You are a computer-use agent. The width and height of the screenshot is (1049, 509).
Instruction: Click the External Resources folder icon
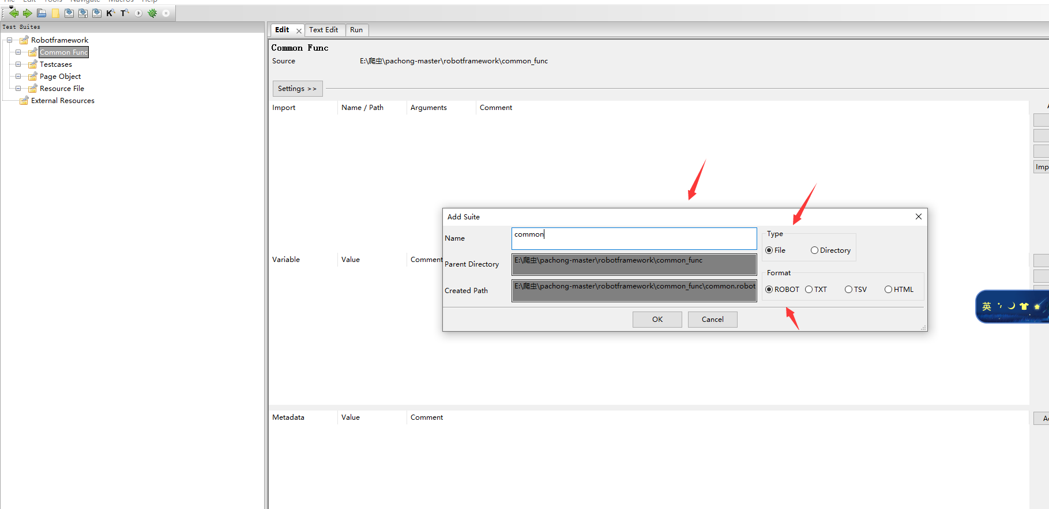(24, 100)
